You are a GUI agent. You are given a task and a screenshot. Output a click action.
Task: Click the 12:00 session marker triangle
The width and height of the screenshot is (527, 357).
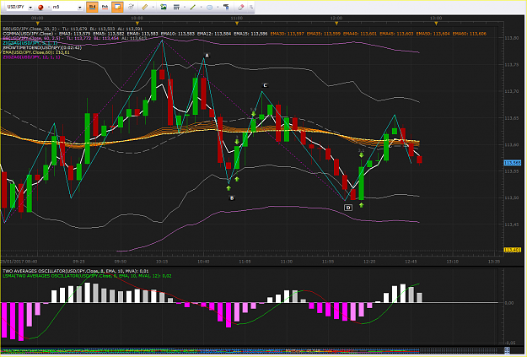tap(336, 24)
